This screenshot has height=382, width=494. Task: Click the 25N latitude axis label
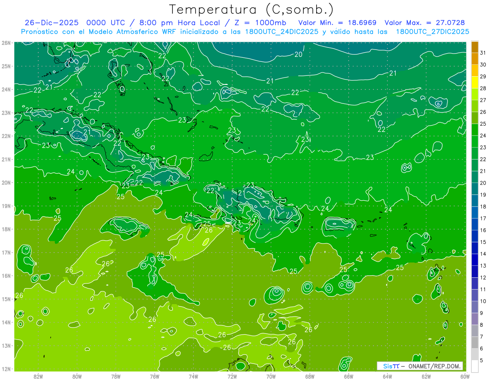pyautogui.click(x=6, y=66)
